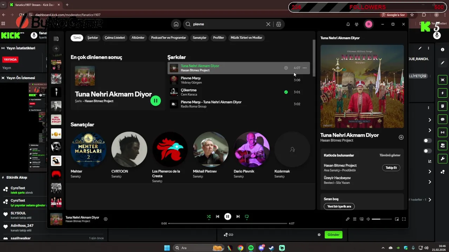This screenshot has width=449, height=252.
Task: Open the Kick chat settings gear near Gönder
Action: 319,235
